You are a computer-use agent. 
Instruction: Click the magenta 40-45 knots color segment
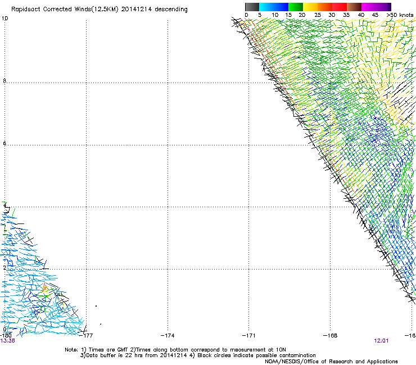coord(369,7)
